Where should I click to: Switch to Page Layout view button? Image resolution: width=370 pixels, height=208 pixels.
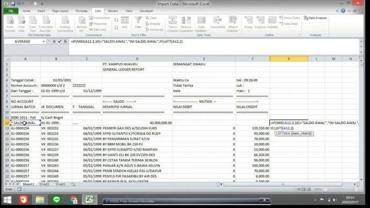point(304,190)
